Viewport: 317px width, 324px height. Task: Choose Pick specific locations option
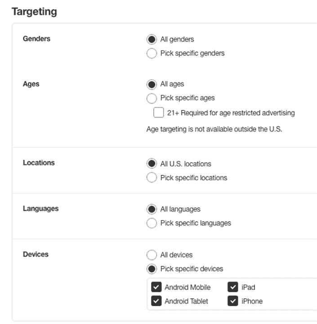point(152,178)
